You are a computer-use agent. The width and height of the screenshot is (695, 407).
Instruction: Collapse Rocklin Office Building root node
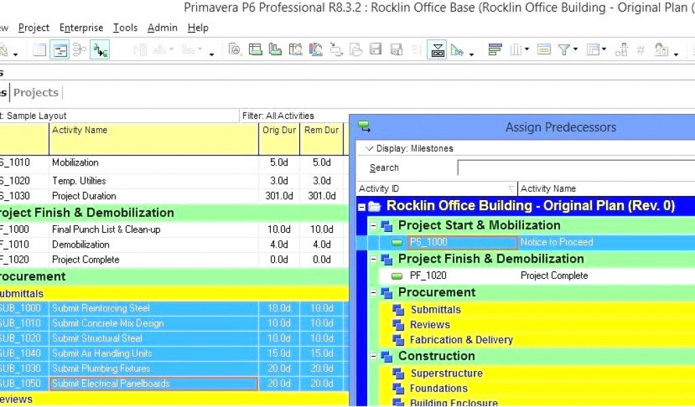point(362,206)
